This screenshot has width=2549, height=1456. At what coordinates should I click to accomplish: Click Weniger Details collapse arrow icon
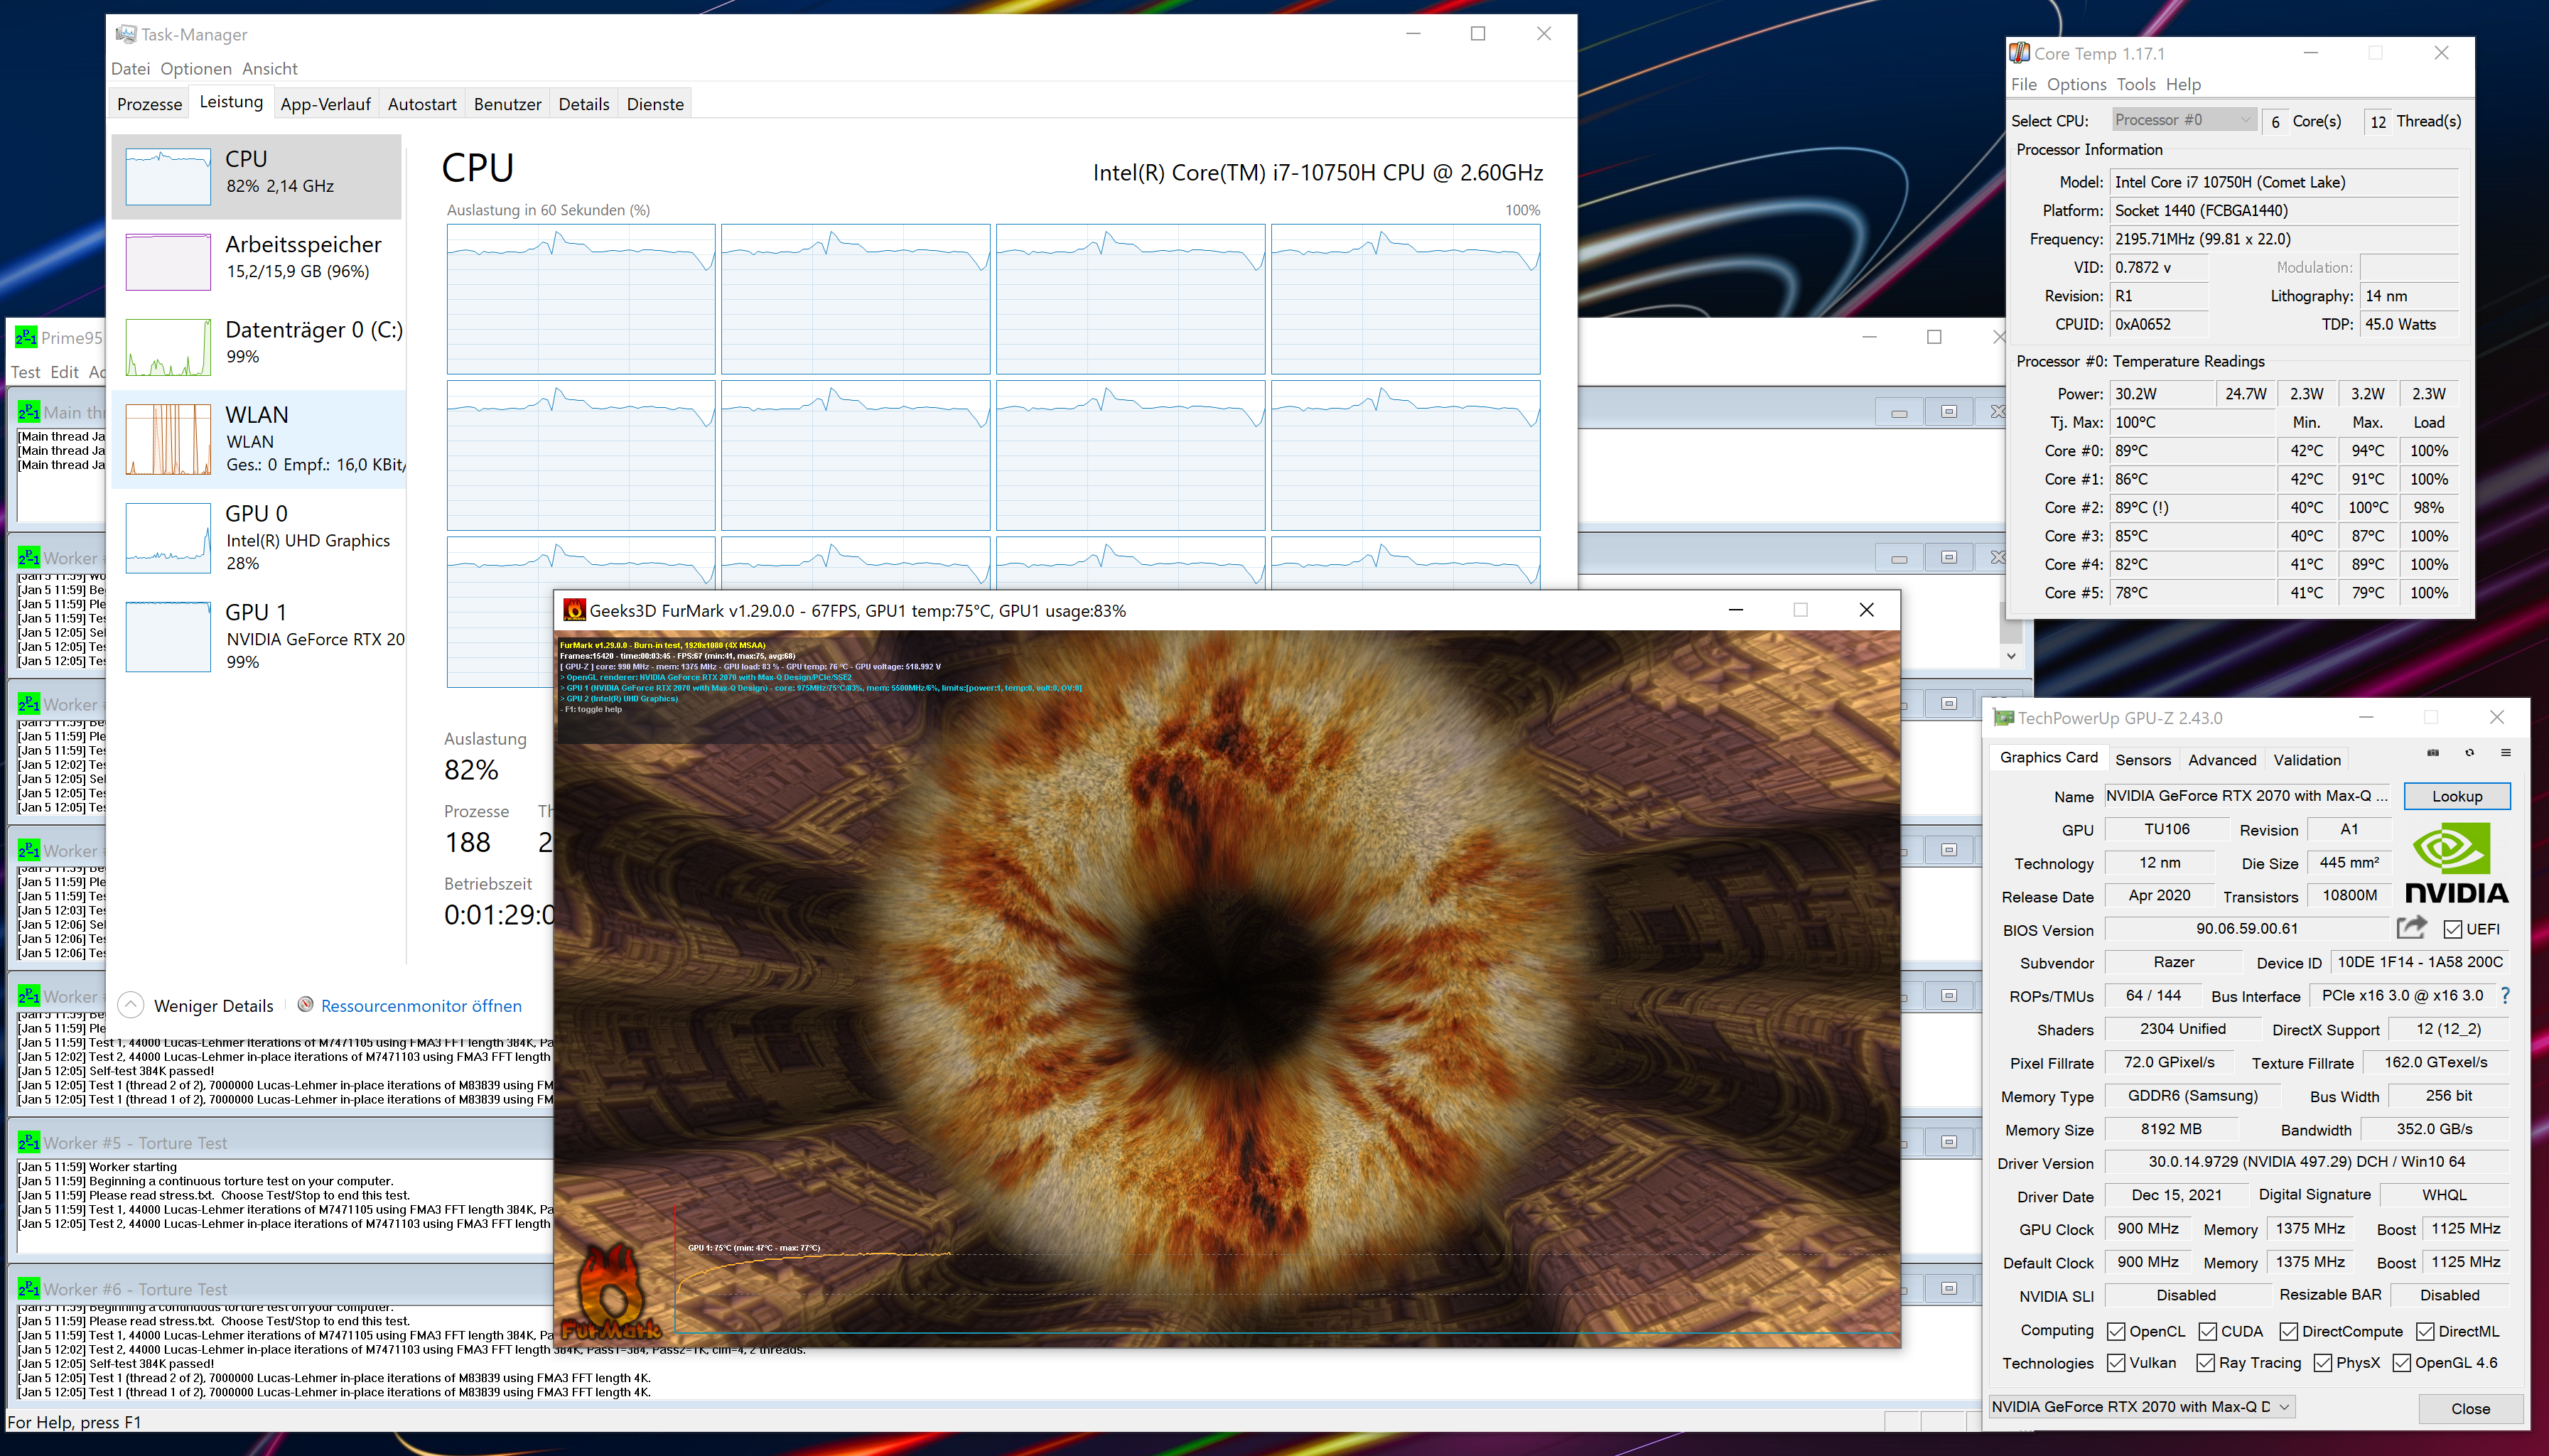pos(131,1005)
